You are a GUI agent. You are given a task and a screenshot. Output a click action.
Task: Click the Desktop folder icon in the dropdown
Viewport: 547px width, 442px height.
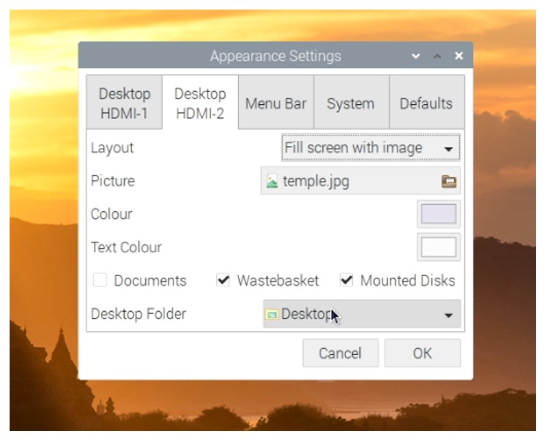(x=271, y=315)
